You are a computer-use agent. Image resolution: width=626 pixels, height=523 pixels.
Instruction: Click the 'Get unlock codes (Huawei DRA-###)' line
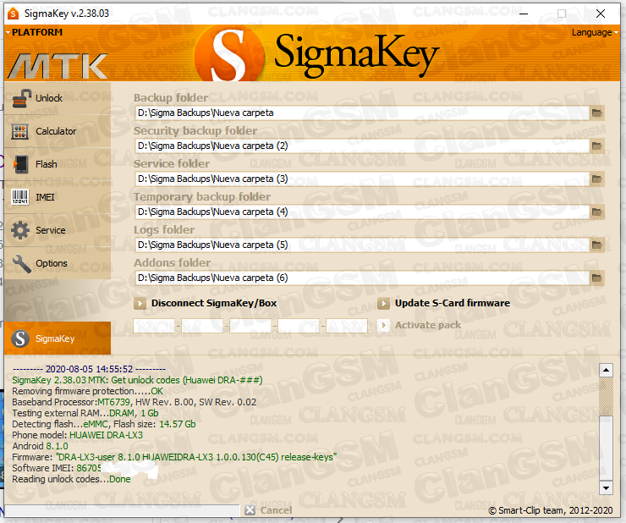(137, 380)
